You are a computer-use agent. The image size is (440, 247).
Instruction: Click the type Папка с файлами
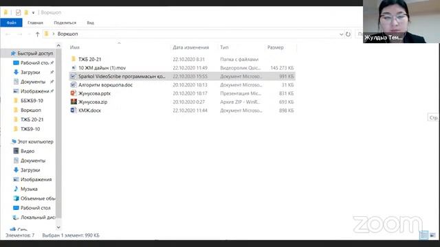[239, 59]
